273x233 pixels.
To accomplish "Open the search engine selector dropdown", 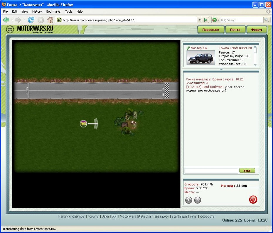I will [218, 20].
